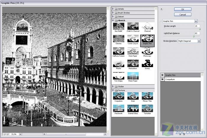207x138 pixels.
Task: Expand the Artistic filter category
Action: (x=113, y=9)
